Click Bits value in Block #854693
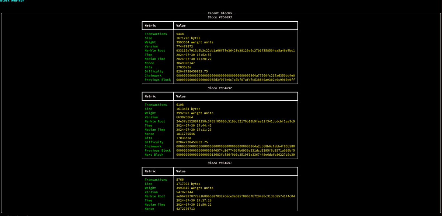442x216 pixels. pos(184,67)
